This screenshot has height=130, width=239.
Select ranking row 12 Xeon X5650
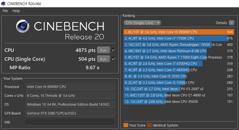(179, 102)
